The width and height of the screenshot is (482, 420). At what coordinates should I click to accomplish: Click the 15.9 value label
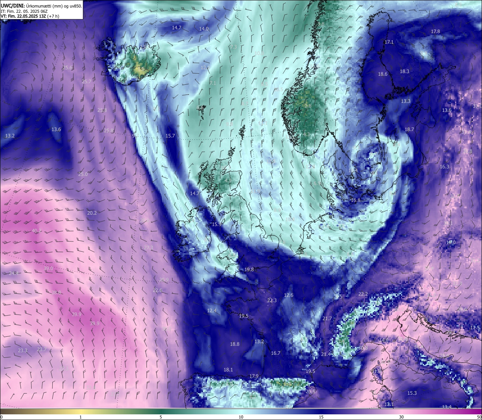pos(216,224)
